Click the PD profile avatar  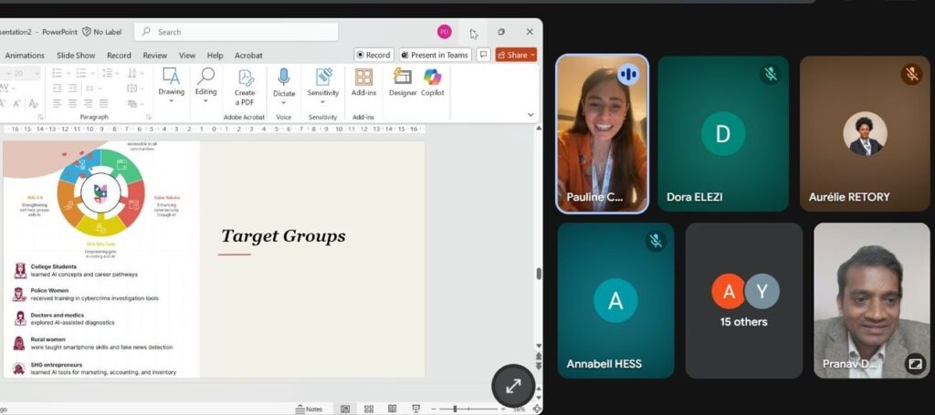(445, 32)
